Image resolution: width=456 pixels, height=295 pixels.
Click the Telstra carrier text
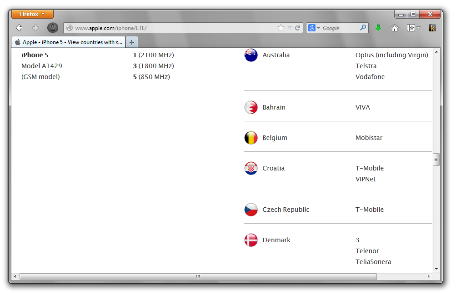click(366, 66)
